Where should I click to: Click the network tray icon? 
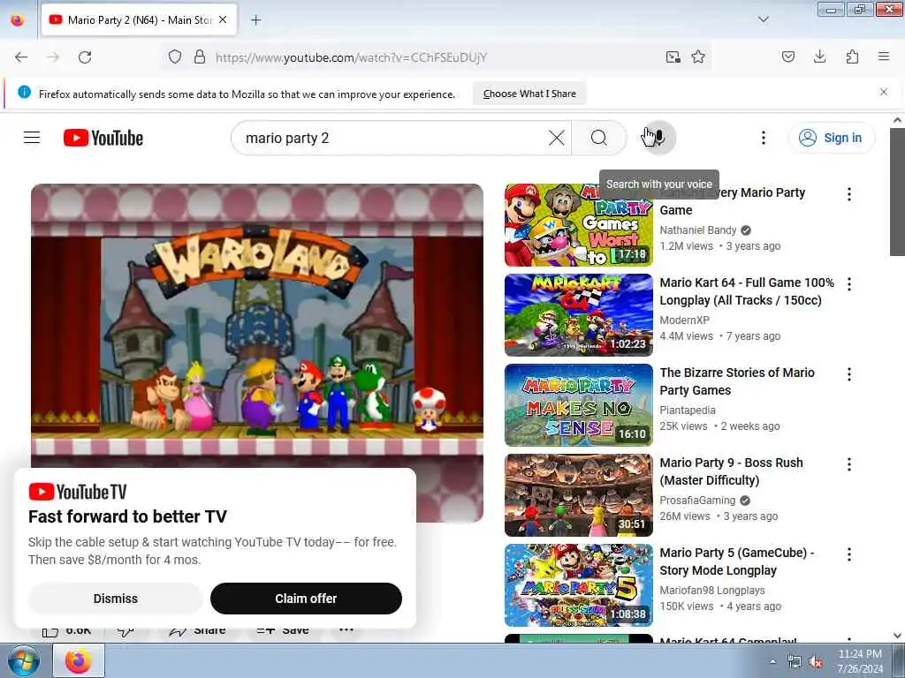click(795, 662)
